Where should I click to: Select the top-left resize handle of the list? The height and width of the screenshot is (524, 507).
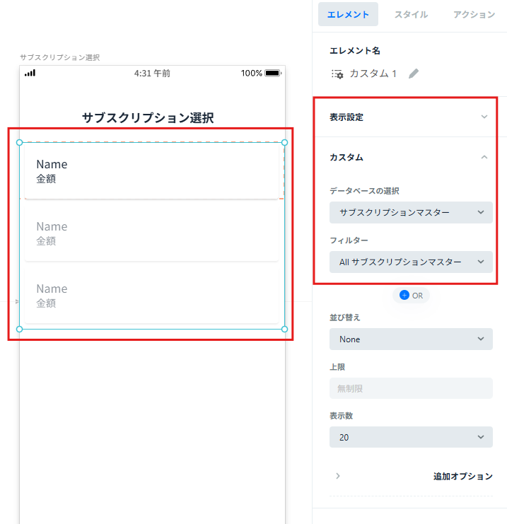tap(19, 143)
